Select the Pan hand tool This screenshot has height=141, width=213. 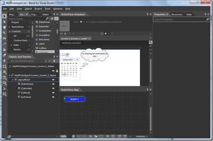(x=4, y=27)
